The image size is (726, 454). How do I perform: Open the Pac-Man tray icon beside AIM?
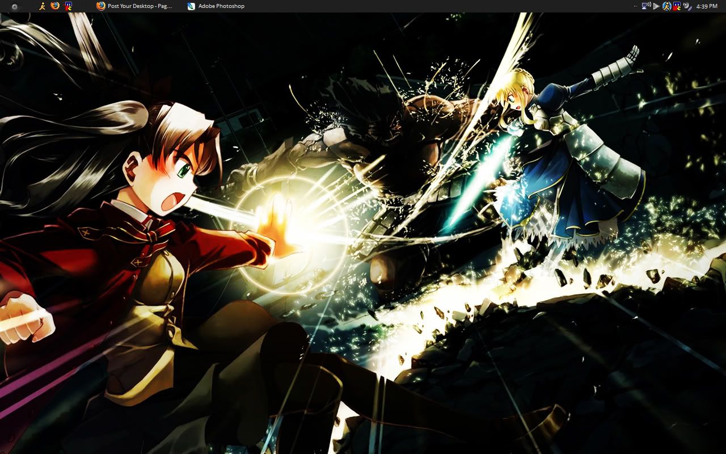[x=677, y=6]
